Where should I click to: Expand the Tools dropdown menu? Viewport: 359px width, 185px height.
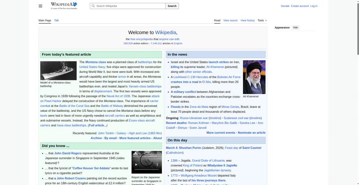tap(262, 20)
